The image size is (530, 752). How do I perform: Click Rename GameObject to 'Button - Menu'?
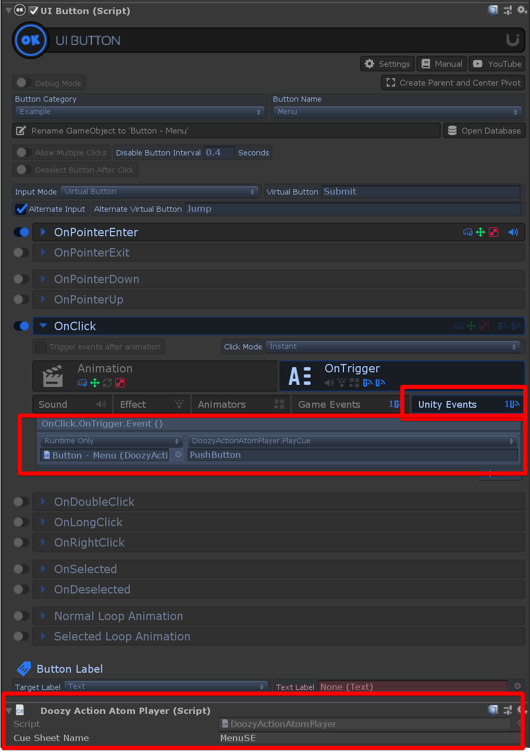pos(226,131)
